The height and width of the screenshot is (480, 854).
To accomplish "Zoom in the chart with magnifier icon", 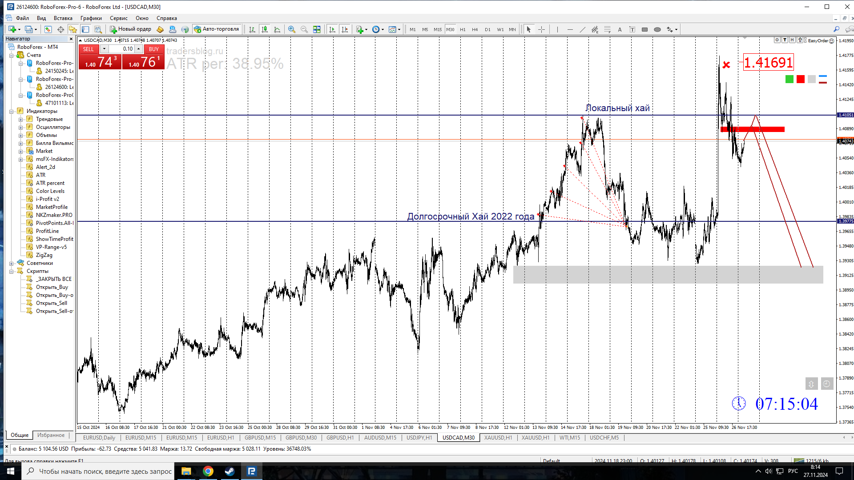I will click(292, 29).
